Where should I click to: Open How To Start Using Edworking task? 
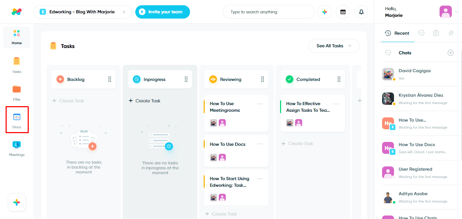[x=236, y=187]
